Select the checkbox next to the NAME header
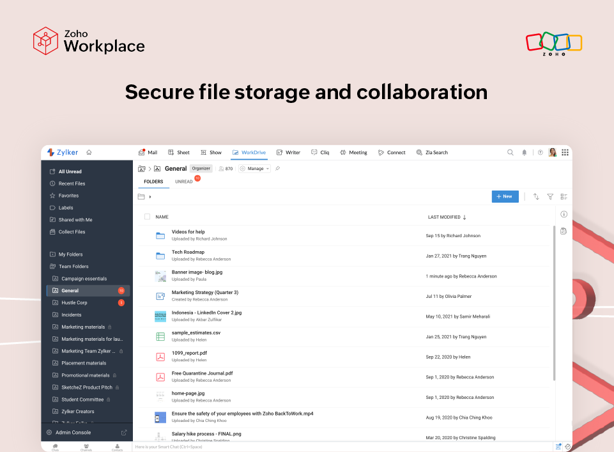 click(146, 217)
